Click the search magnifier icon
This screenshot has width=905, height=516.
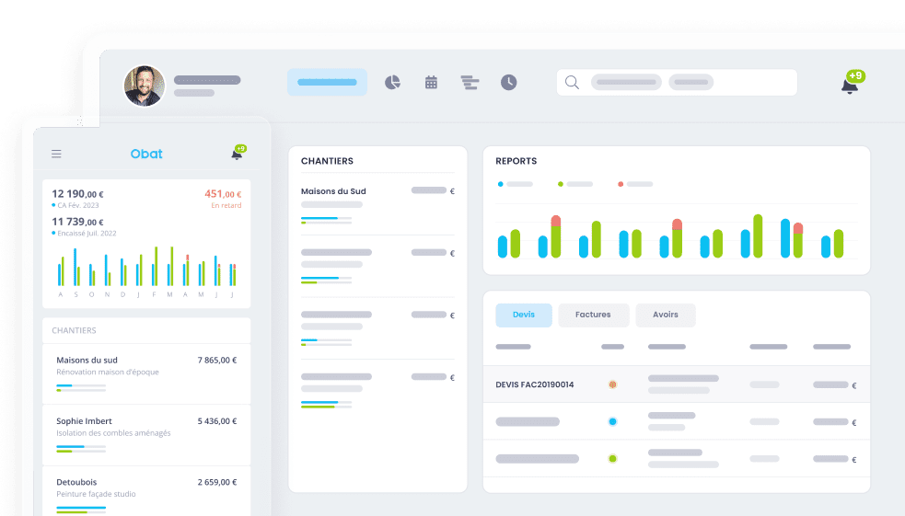pyautogui.click(x=572, y=83)
